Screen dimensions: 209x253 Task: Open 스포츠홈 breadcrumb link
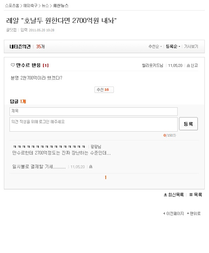pos(12,6)
